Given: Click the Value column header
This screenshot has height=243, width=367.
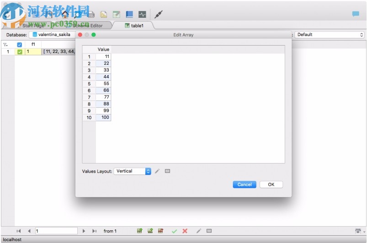Looking at the screenshot, I should tap(103, 50).
